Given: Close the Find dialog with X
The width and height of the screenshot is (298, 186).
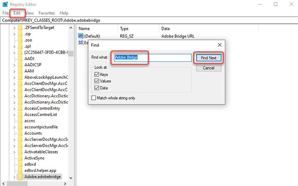Looking at the screenshot, I should [x=220, y=45].
